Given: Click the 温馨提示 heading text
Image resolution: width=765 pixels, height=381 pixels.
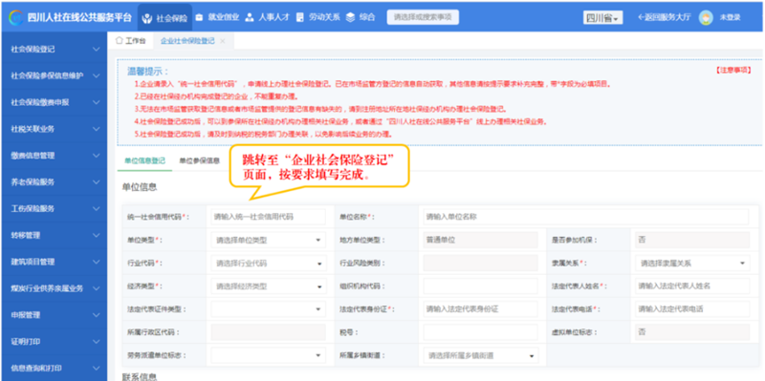Looking at the screenshot, I should 147,72.
